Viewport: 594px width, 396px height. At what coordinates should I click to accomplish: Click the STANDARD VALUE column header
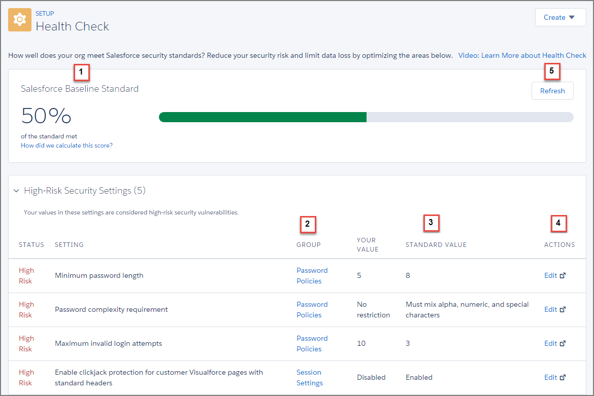coord(436,245)
